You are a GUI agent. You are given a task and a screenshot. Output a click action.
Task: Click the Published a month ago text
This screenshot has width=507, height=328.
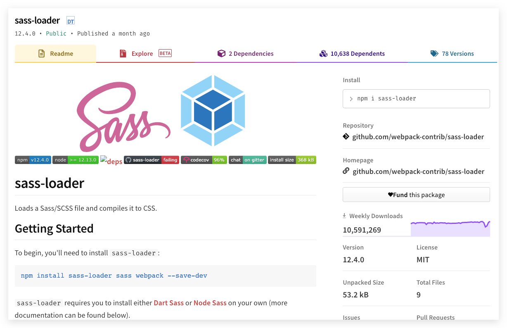pyautogui.click(x=114, y=33)
